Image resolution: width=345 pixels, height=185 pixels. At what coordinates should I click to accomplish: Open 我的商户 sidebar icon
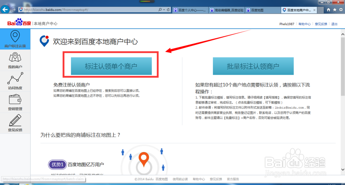[15, 60]
